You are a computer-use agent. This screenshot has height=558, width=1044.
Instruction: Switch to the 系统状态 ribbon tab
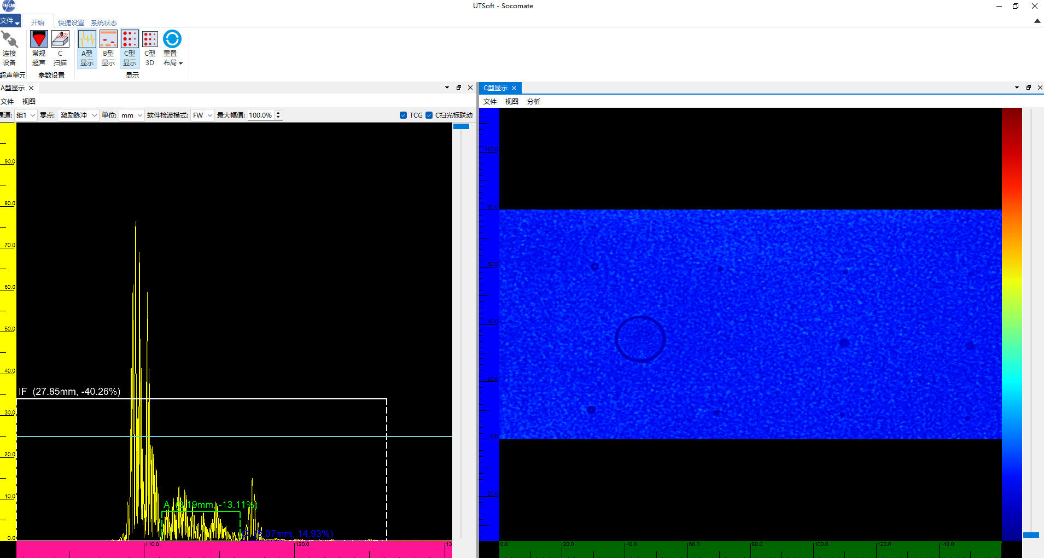pos(104,23)
